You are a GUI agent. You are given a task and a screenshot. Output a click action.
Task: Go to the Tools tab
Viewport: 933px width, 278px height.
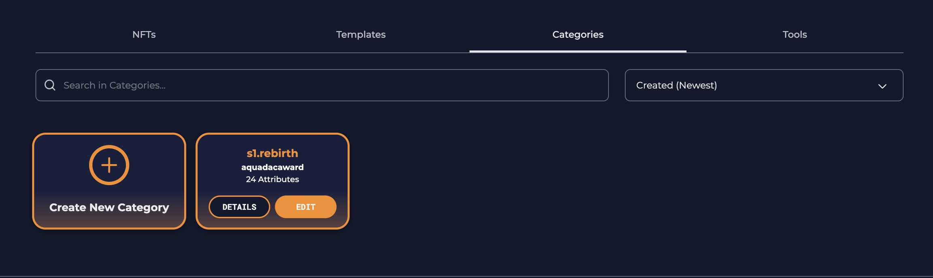pyautogui.click(x=795, y=35)
